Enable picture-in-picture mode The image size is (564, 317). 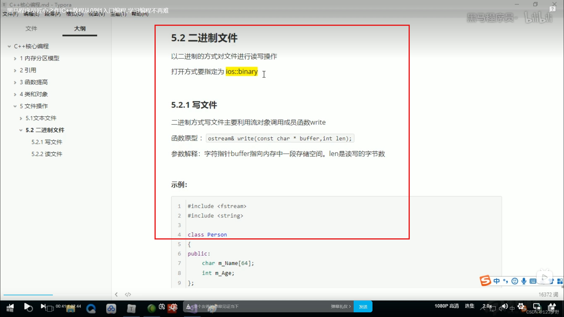click(x=537, y=306)
